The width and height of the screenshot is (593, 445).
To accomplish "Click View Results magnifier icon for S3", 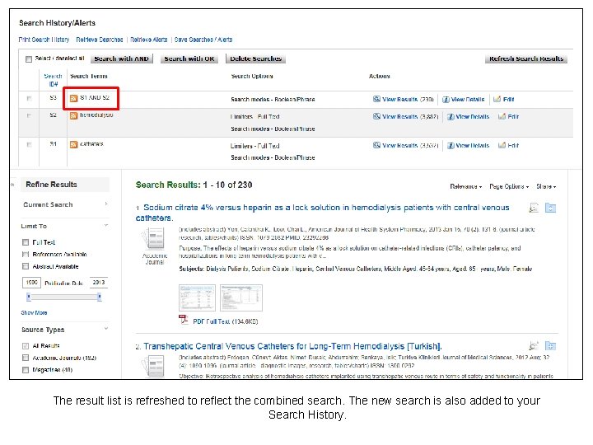I will click(376, 99).
